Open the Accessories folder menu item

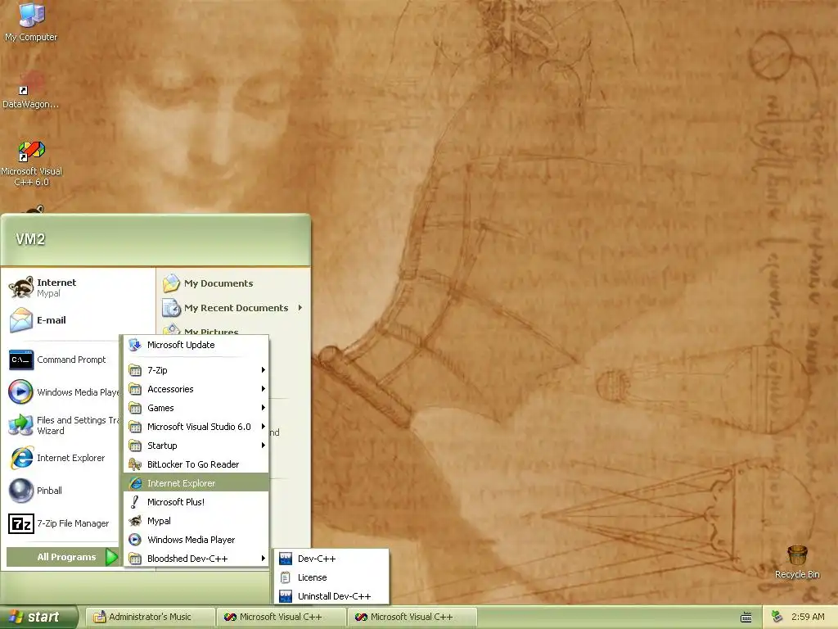196,389
